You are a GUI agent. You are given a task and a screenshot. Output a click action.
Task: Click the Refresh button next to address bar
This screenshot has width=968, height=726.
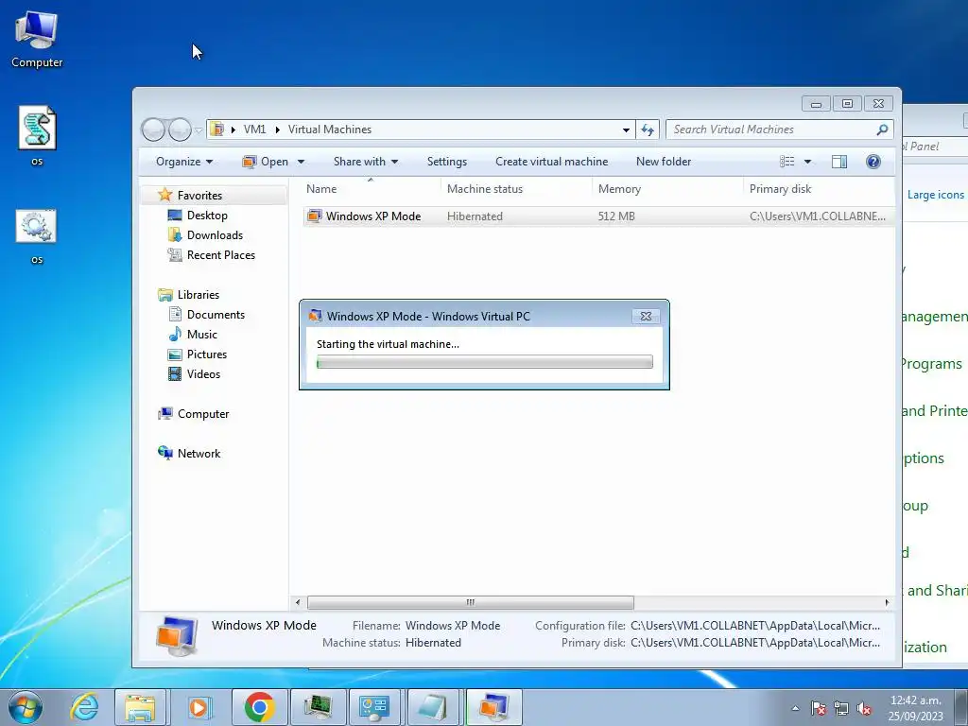[648, 130]
